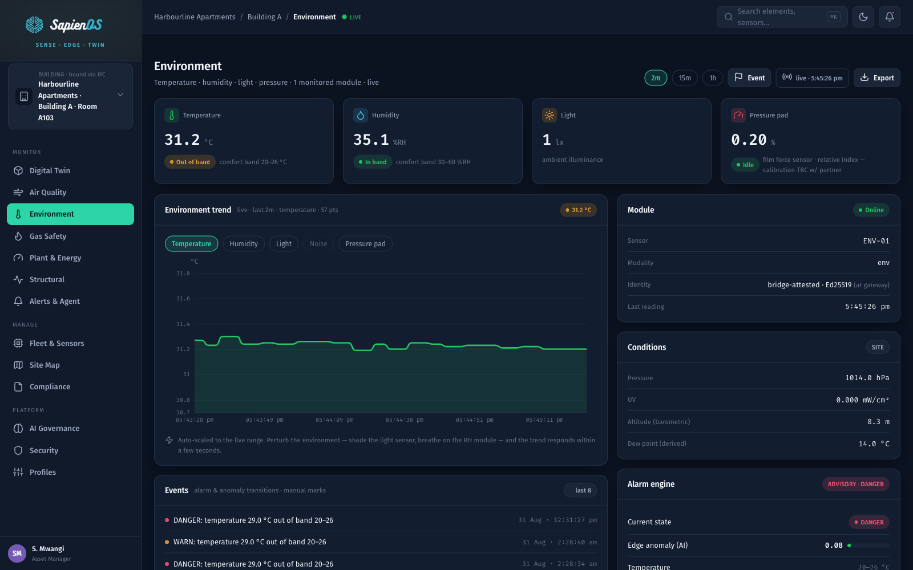Click the 31.2 °C badge in trend header
The height and width of the screenshot is (570, 913).
point(578,210)
